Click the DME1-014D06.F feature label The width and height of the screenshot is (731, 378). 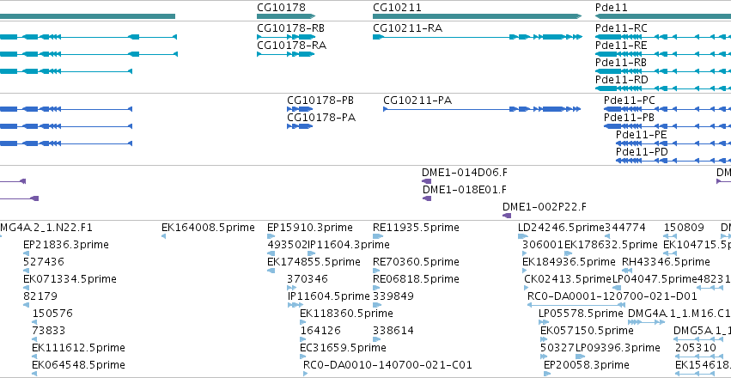pyautogui.click(x=465, y=173)
